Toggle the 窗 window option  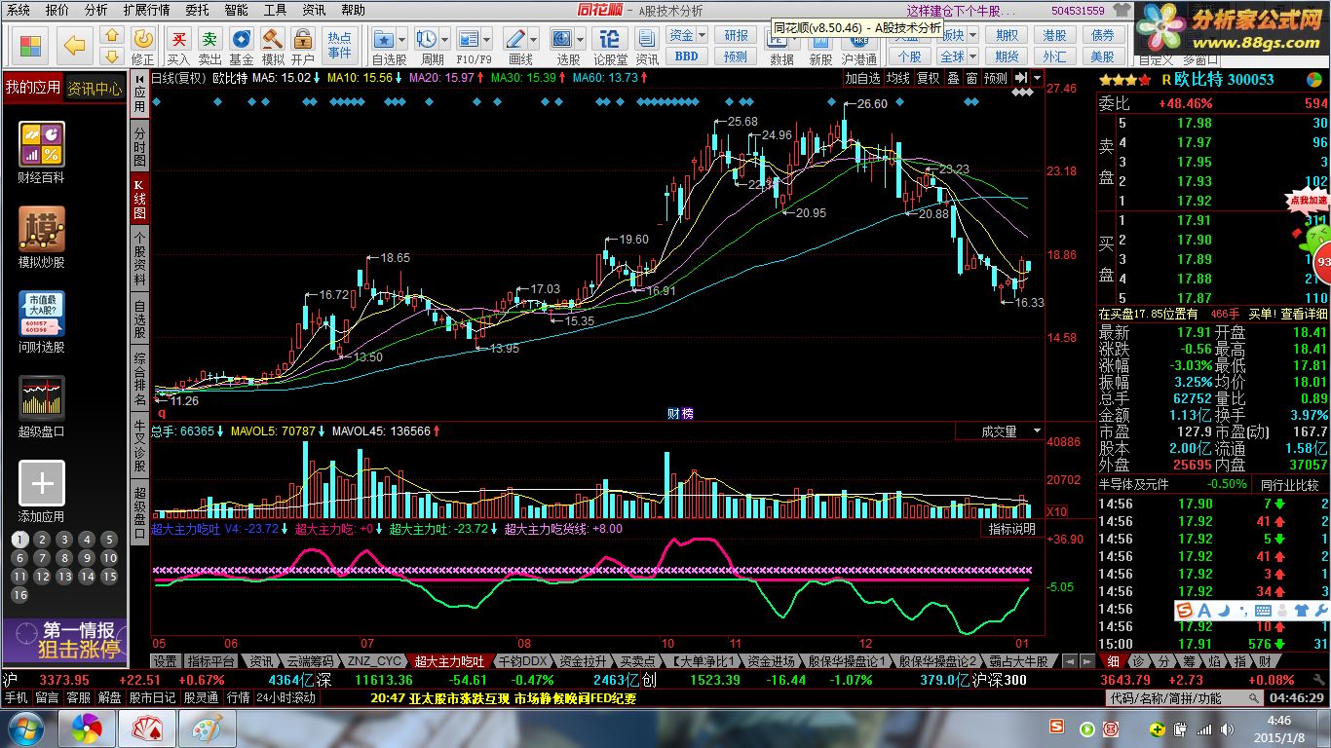point(971,78)
